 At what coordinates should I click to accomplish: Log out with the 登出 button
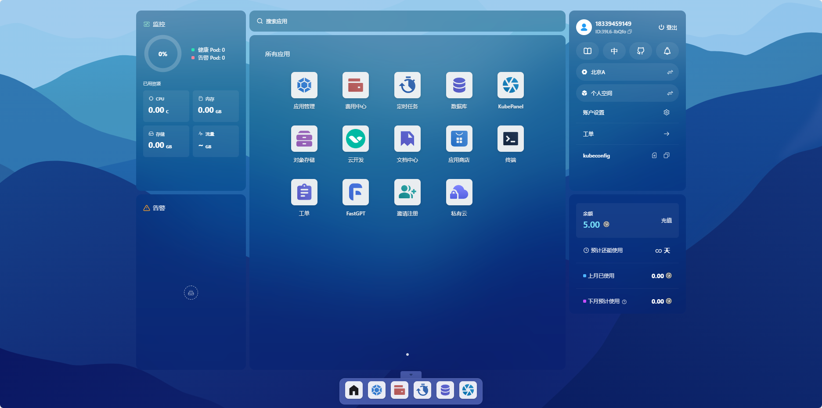(668, 27)
